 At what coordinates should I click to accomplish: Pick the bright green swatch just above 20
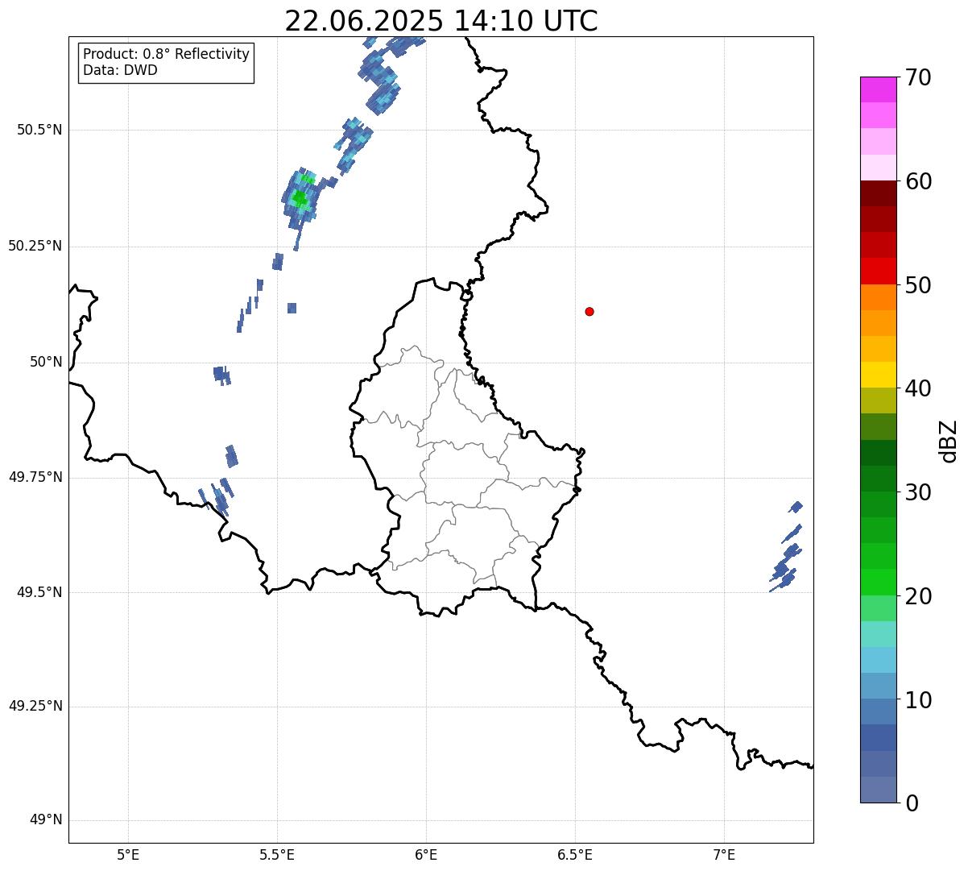[878, 583]
